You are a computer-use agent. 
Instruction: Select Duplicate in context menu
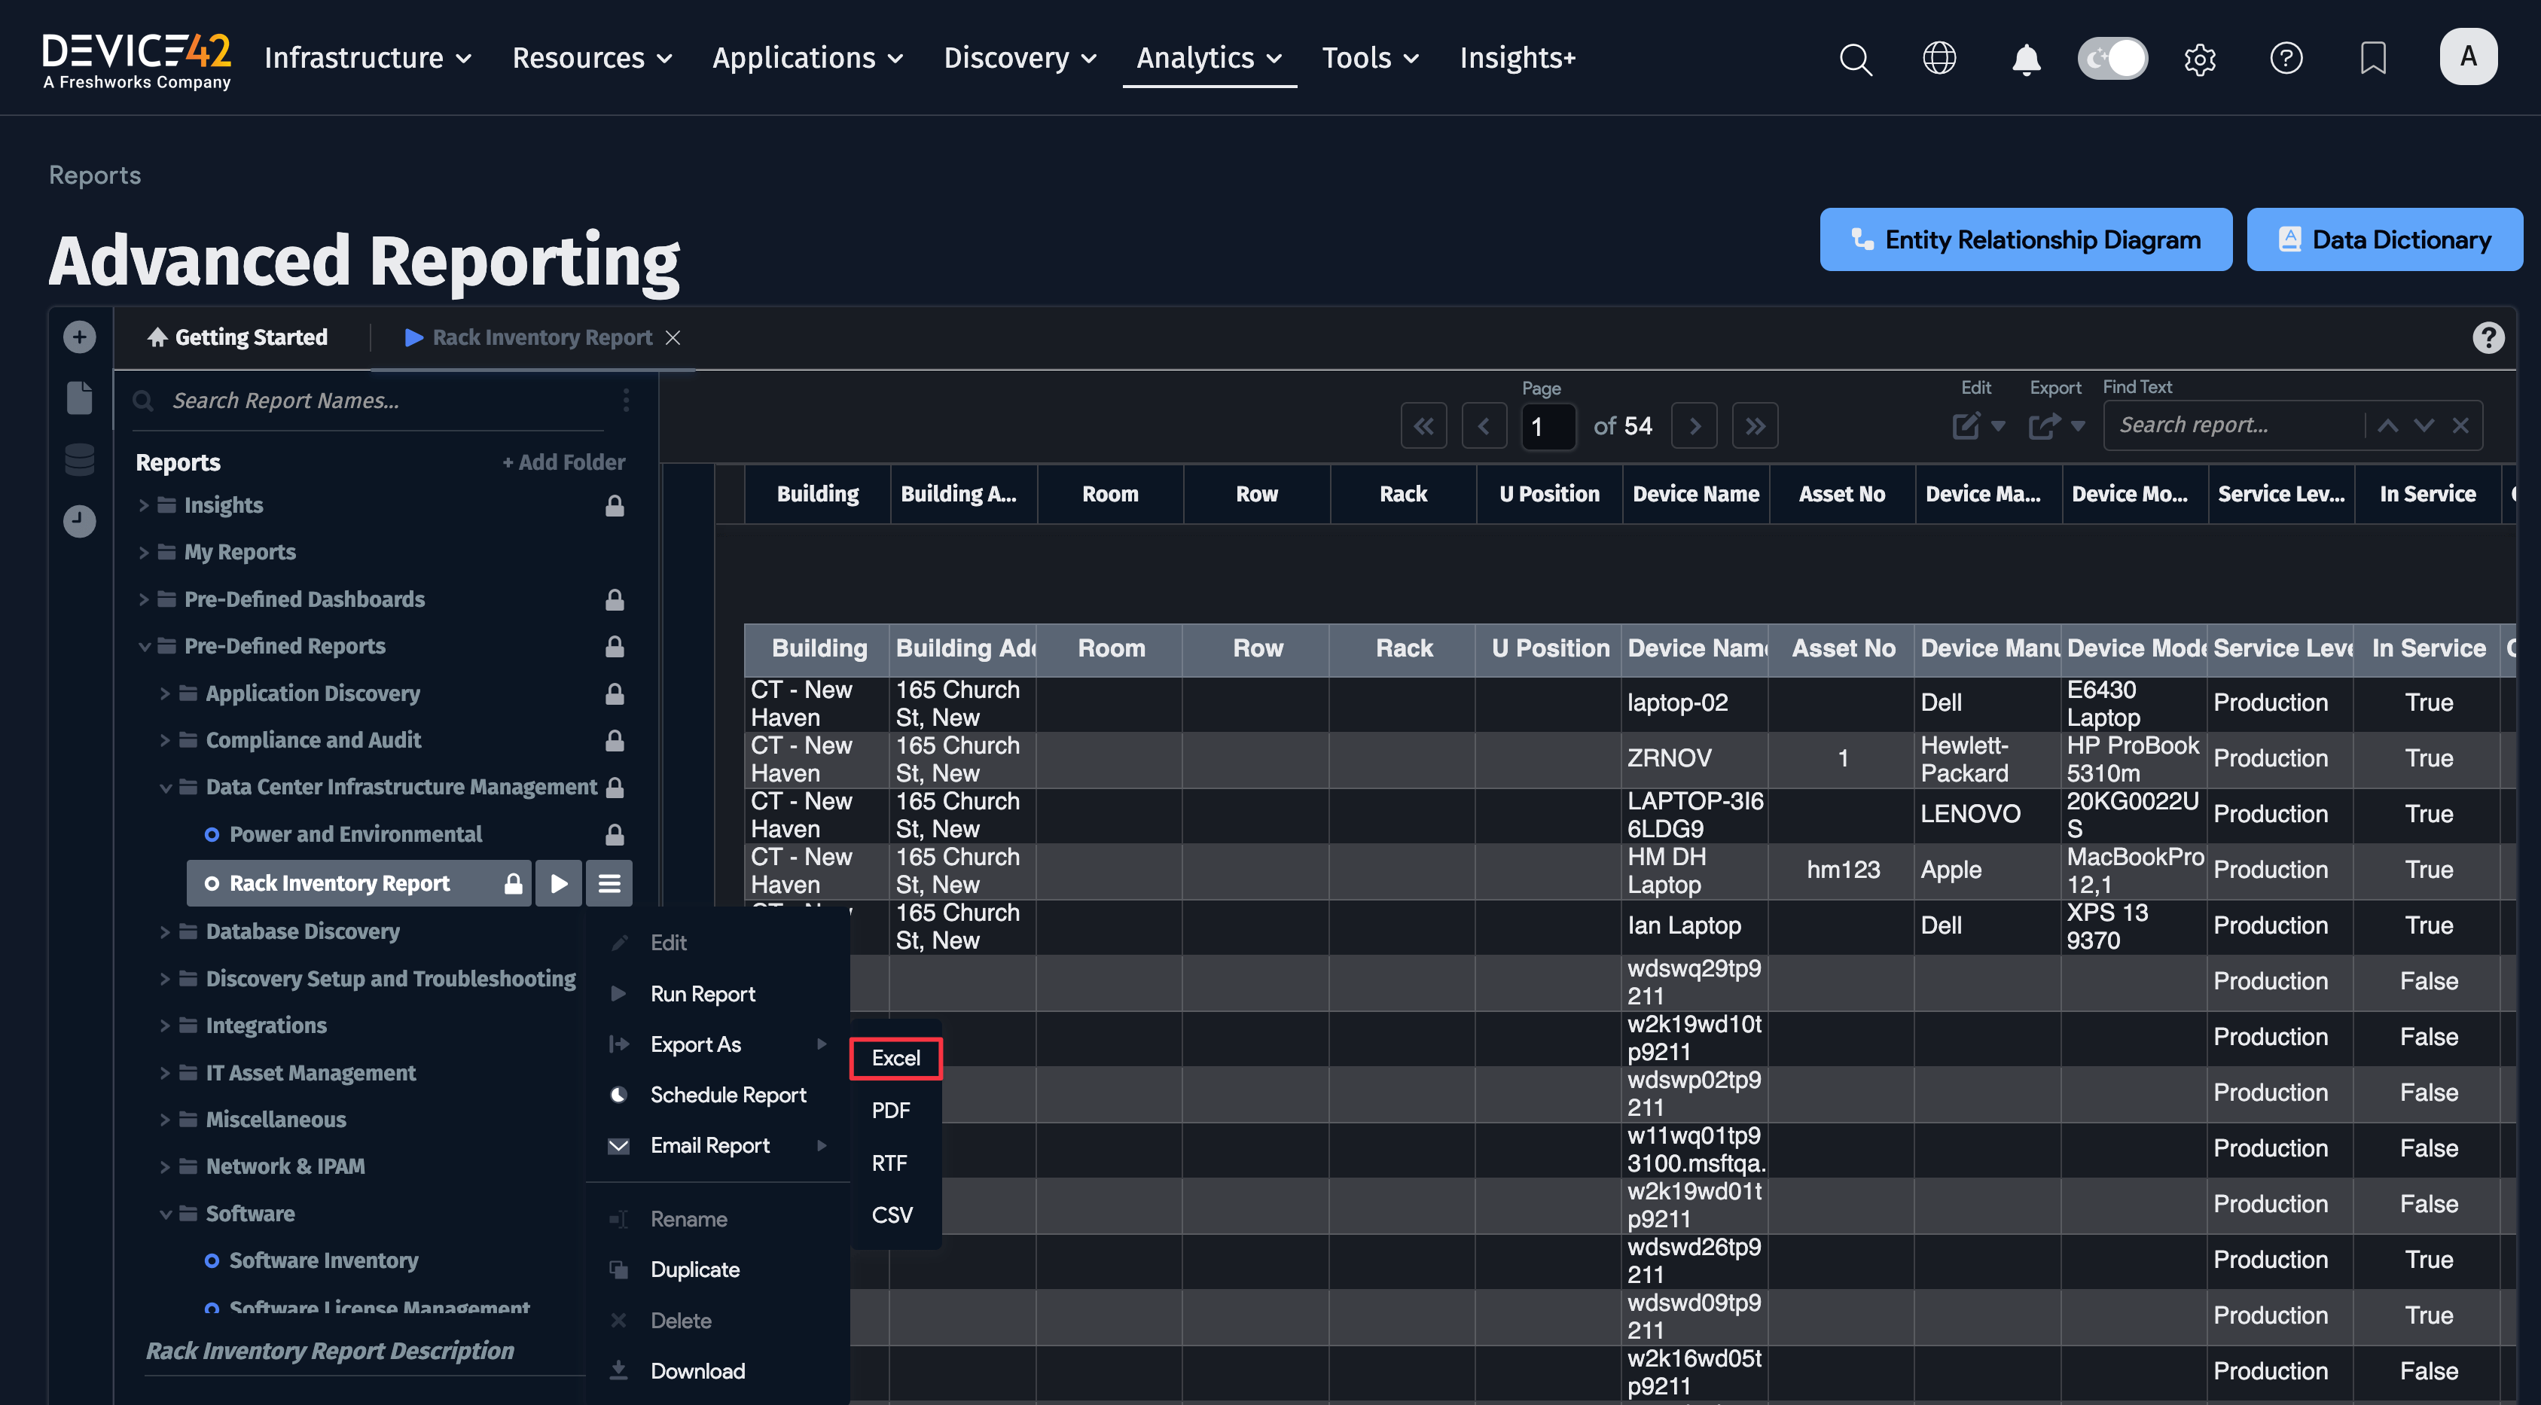[694, 1270]
